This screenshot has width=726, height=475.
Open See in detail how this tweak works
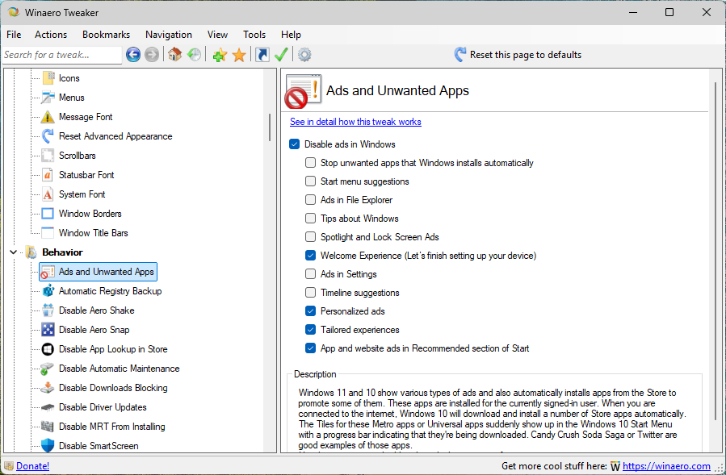click(355, 122)
